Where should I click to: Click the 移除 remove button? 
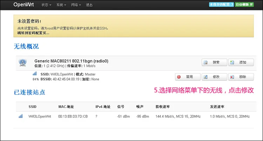[x=241, y=77]
